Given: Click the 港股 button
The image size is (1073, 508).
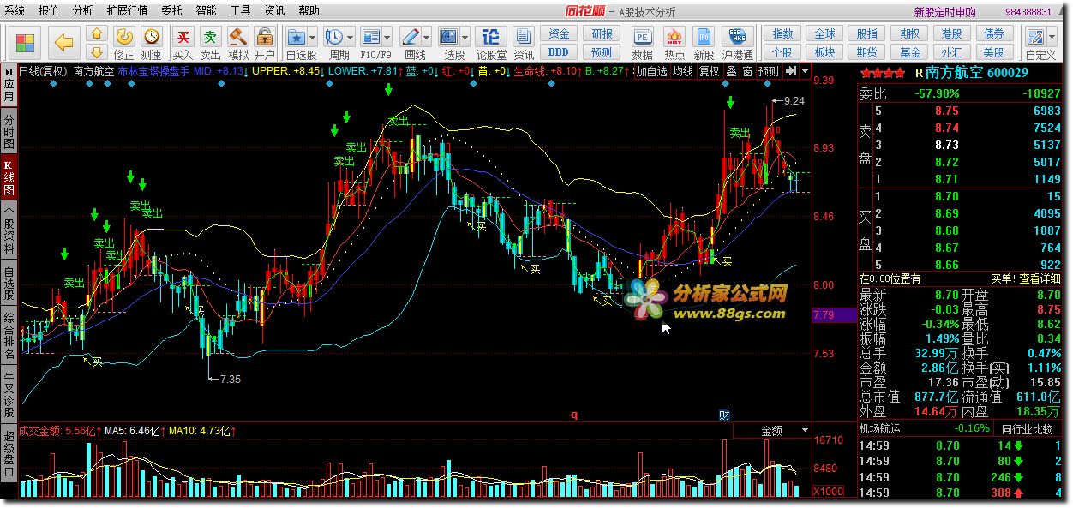Looking at the screenshot, I should click(x=951, y=34).
